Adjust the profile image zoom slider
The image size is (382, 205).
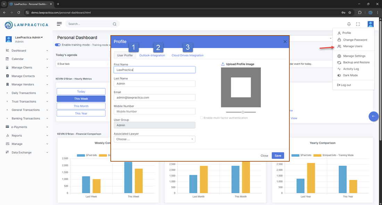(243, 112)
